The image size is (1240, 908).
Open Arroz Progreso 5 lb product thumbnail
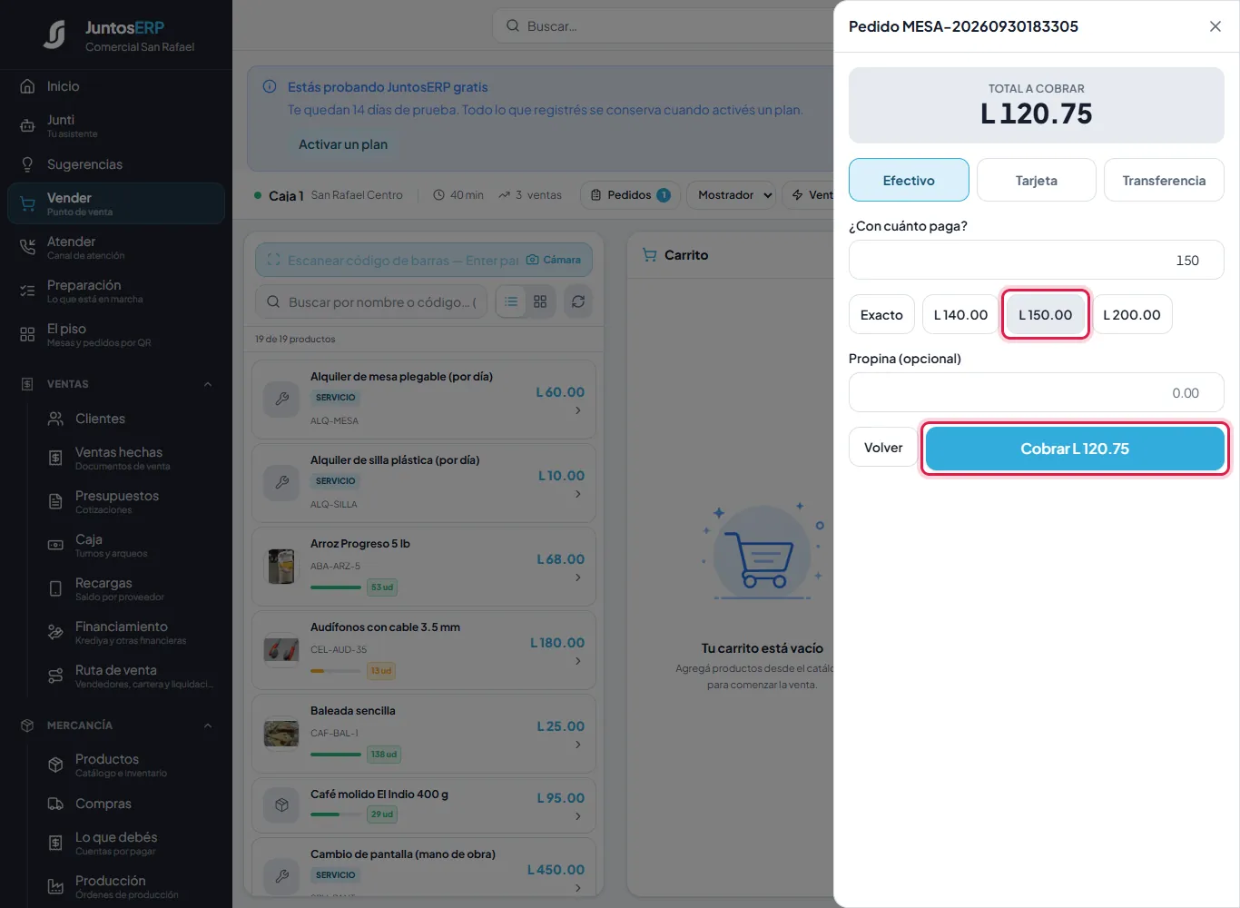(281, 566)
